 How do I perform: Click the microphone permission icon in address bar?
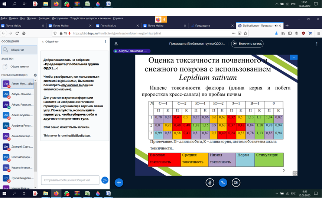69,33
